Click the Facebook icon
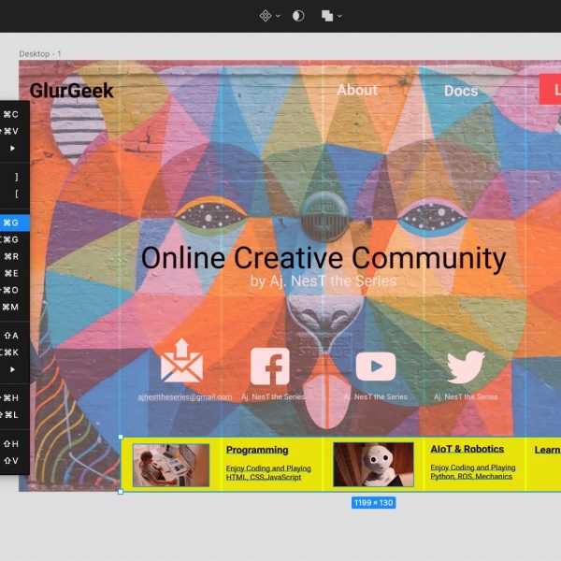Viewport: 561px width, 561px height. point(270,366)
